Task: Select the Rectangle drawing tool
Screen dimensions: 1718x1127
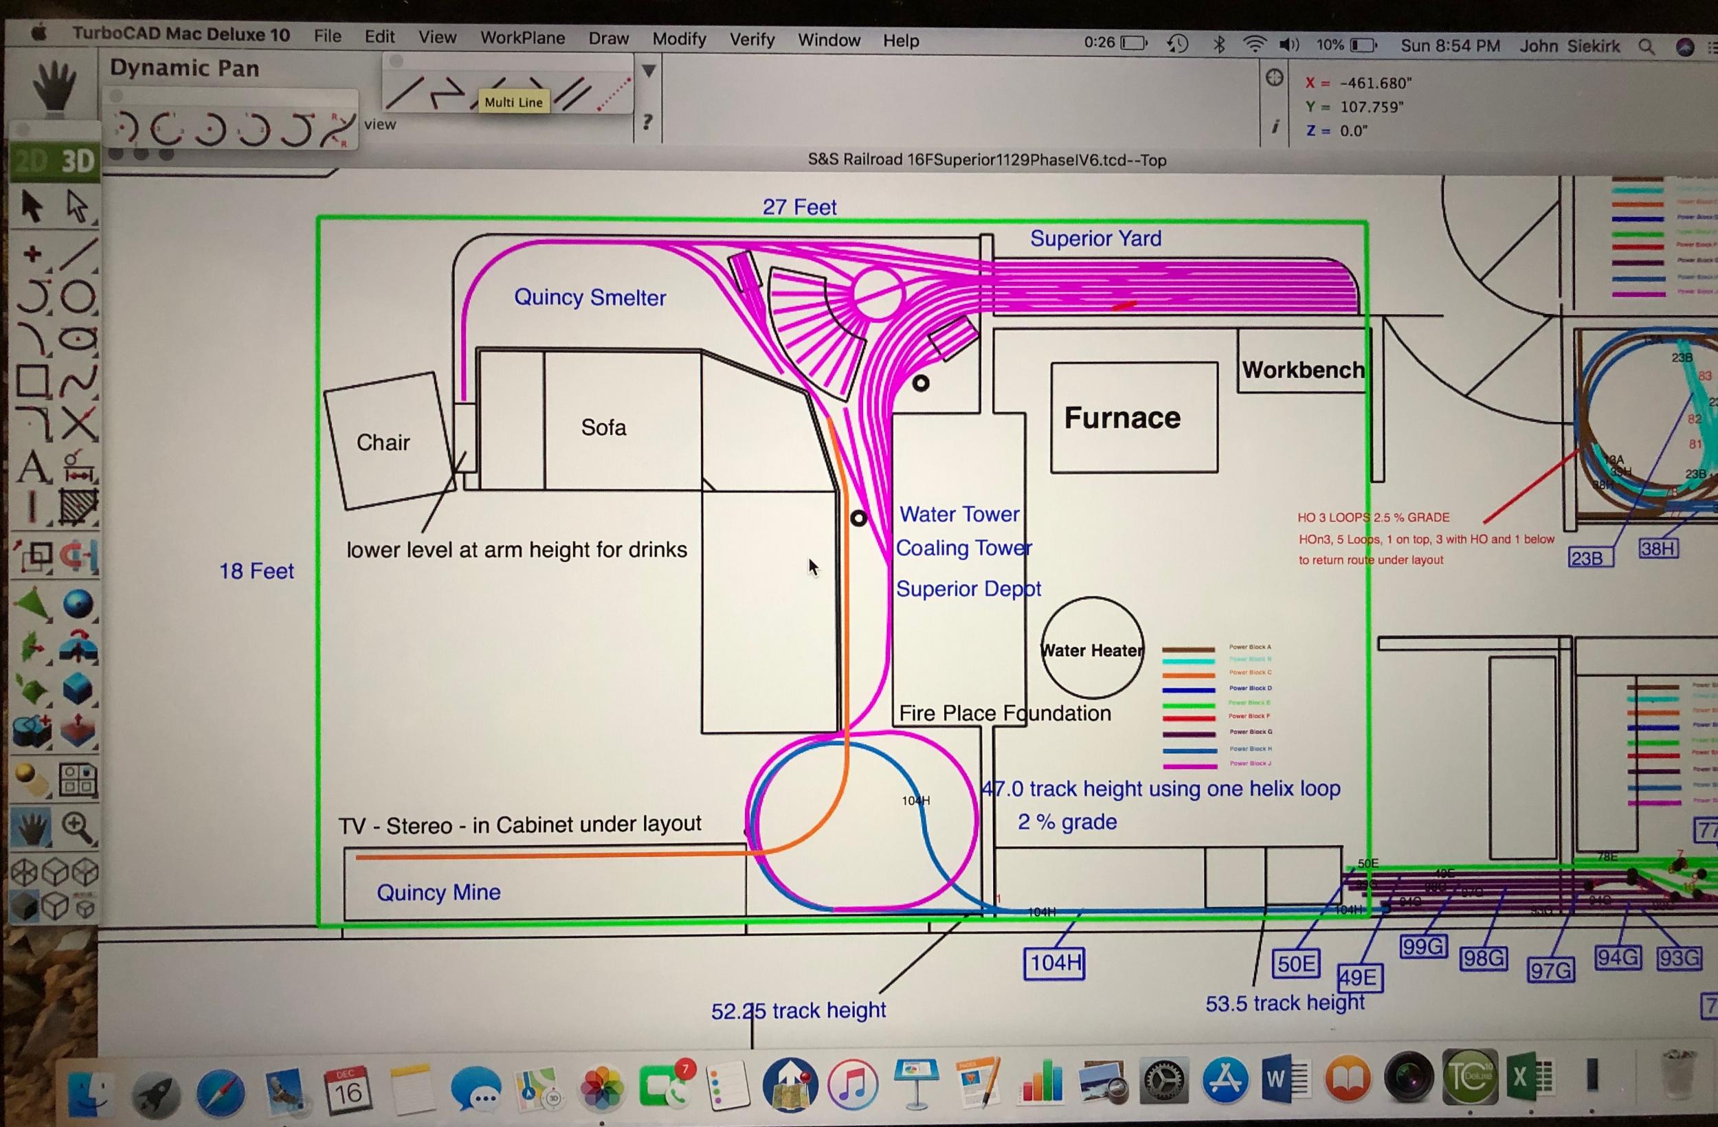Action: click(32, 380)
